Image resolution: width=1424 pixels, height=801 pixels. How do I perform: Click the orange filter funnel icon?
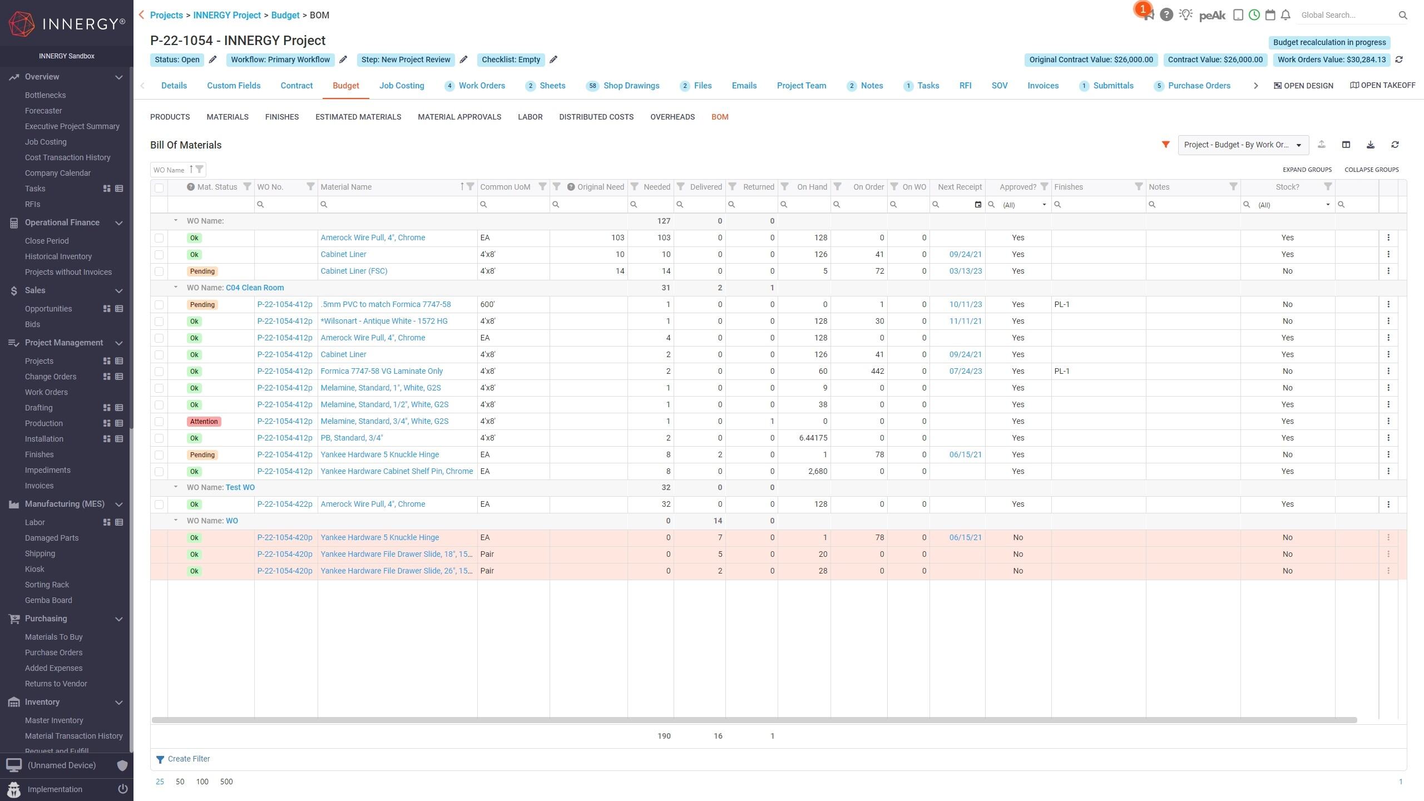(x=1165, y=145)
